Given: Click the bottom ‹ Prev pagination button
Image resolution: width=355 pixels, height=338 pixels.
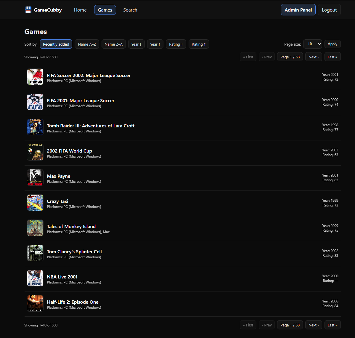Looking at the screenshot, I should tap(267, 325).
